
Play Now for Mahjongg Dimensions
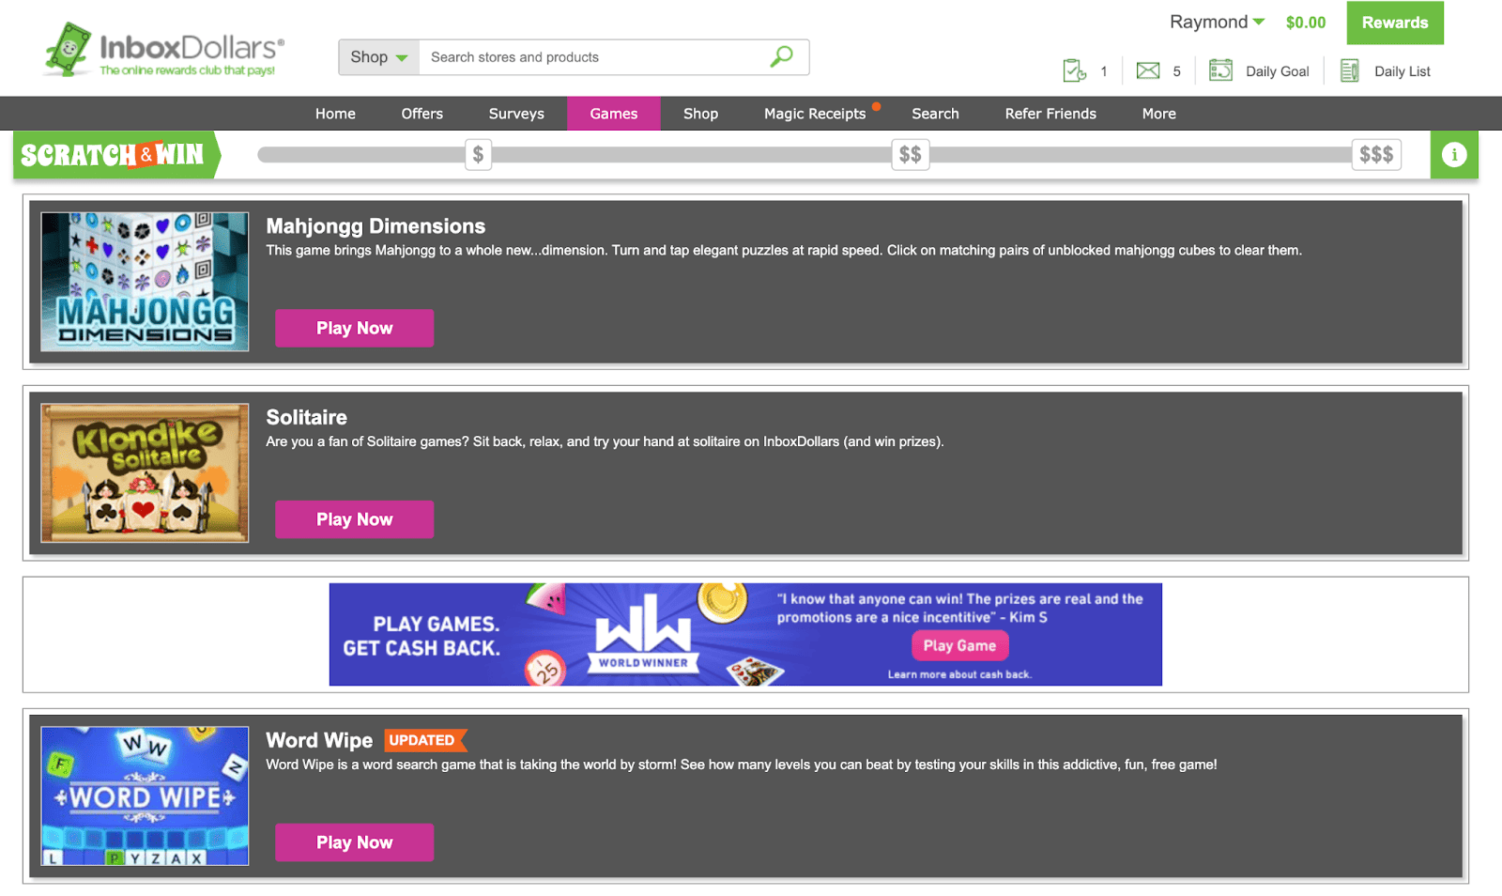[355, 328]
